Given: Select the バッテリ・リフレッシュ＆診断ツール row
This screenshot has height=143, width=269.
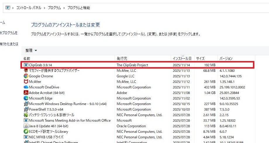Looking at the screenshot, I should [x=51, y=115].
